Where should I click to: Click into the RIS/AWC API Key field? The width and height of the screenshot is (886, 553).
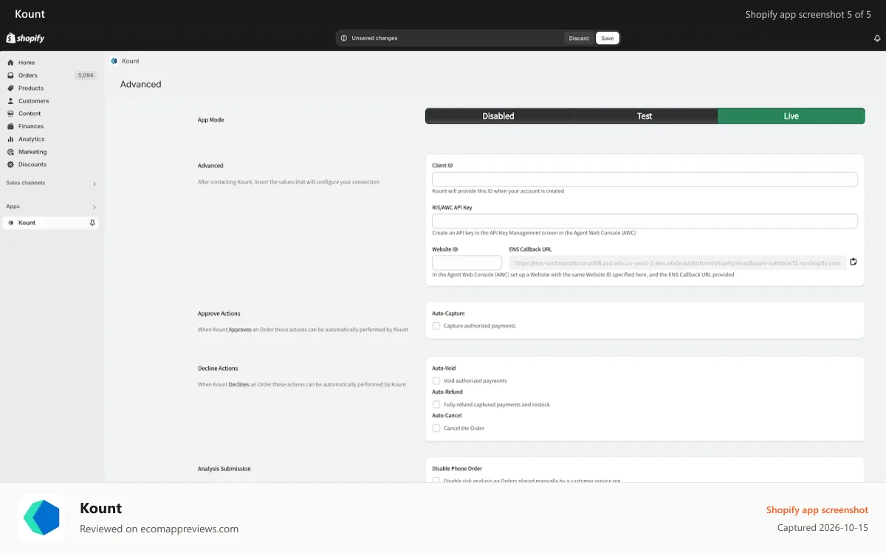(x=645, y=221)
